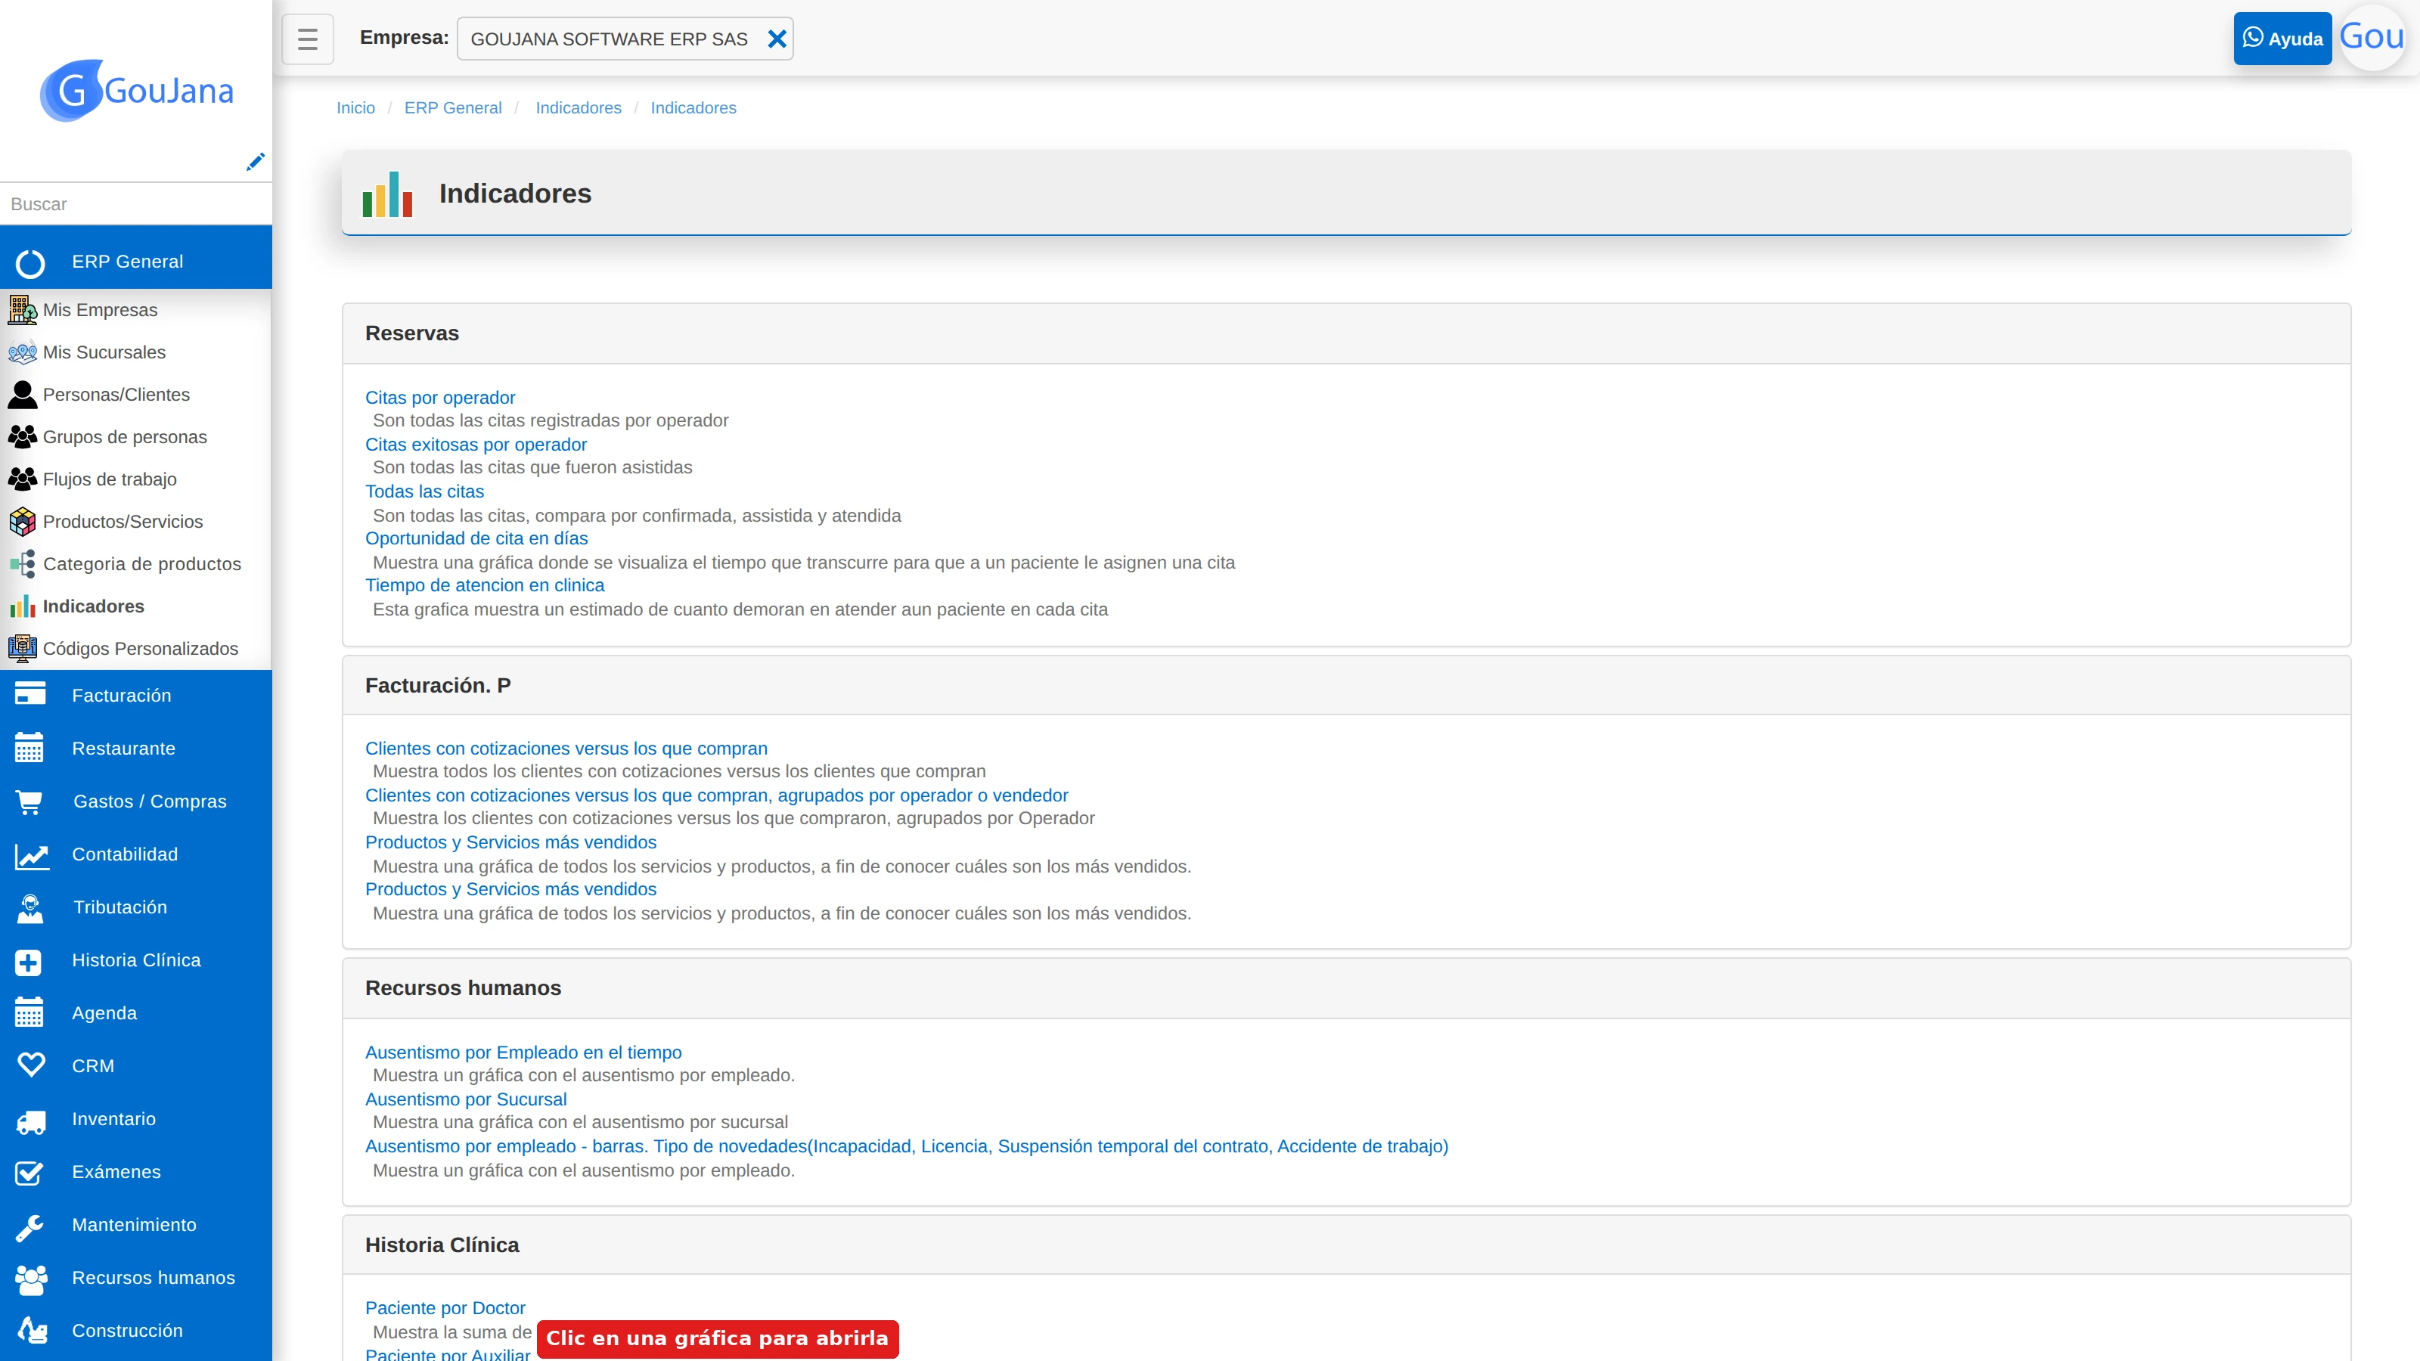
Task: Click the Buscar search field
Action: point(136,204)
